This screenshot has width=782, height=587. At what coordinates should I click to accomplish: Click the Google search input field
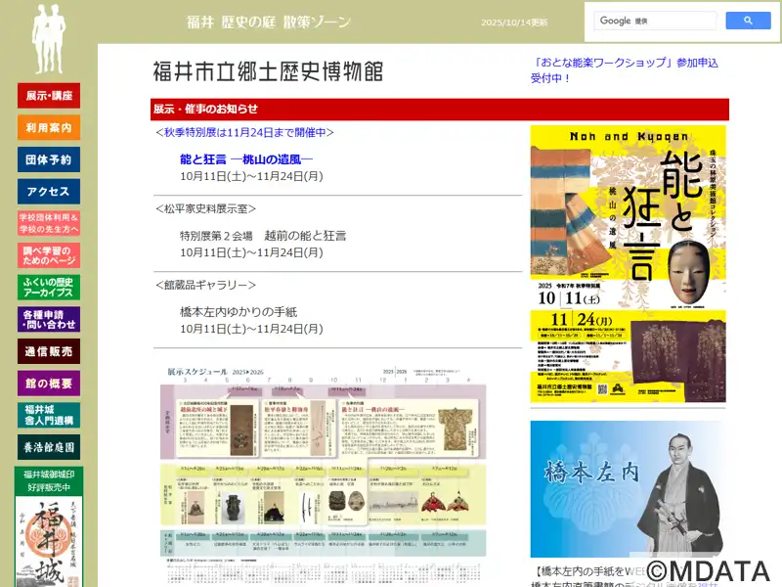tap(655, 21)
